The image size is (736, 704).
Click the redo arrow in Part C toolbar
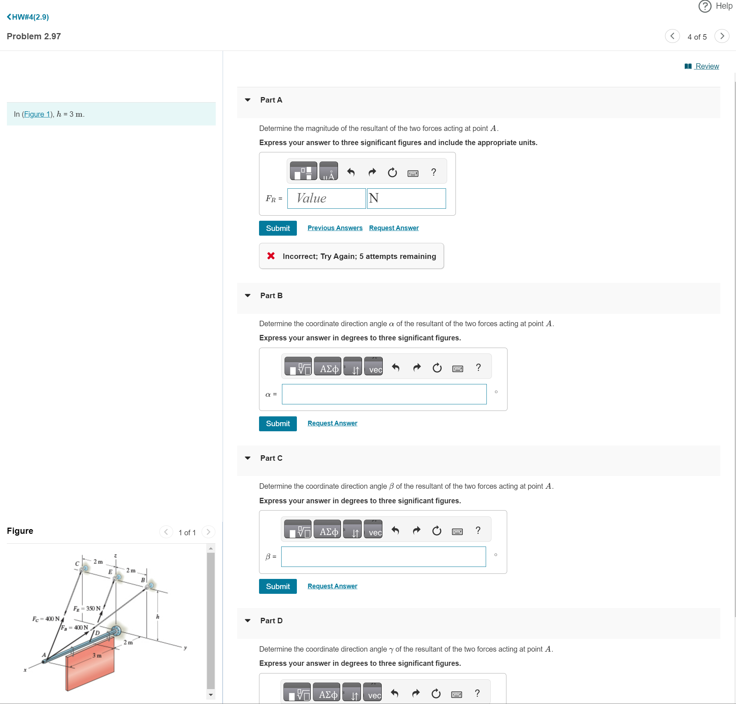[x=416, y=531]
